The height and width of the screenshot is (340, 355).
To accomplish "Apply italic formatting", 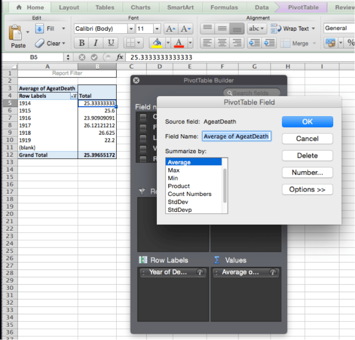I will click(x=96, y=43).
